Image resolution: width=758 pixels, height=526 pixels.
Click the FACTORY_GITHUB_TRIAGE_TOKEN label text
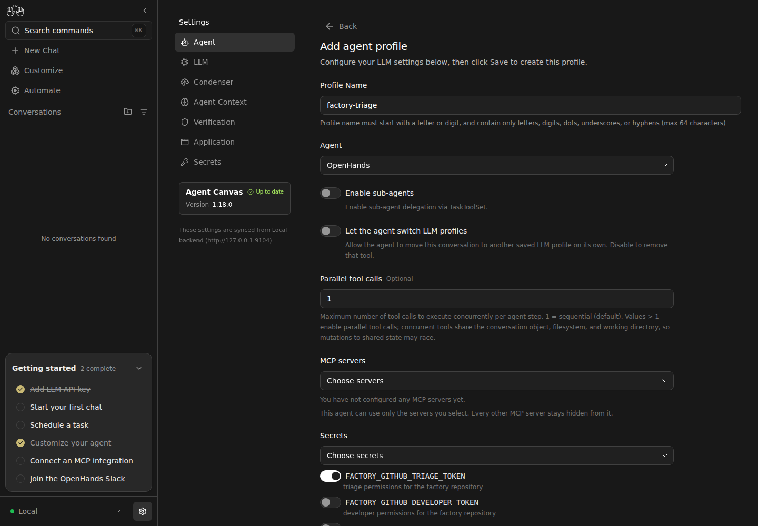pos(405,476)
